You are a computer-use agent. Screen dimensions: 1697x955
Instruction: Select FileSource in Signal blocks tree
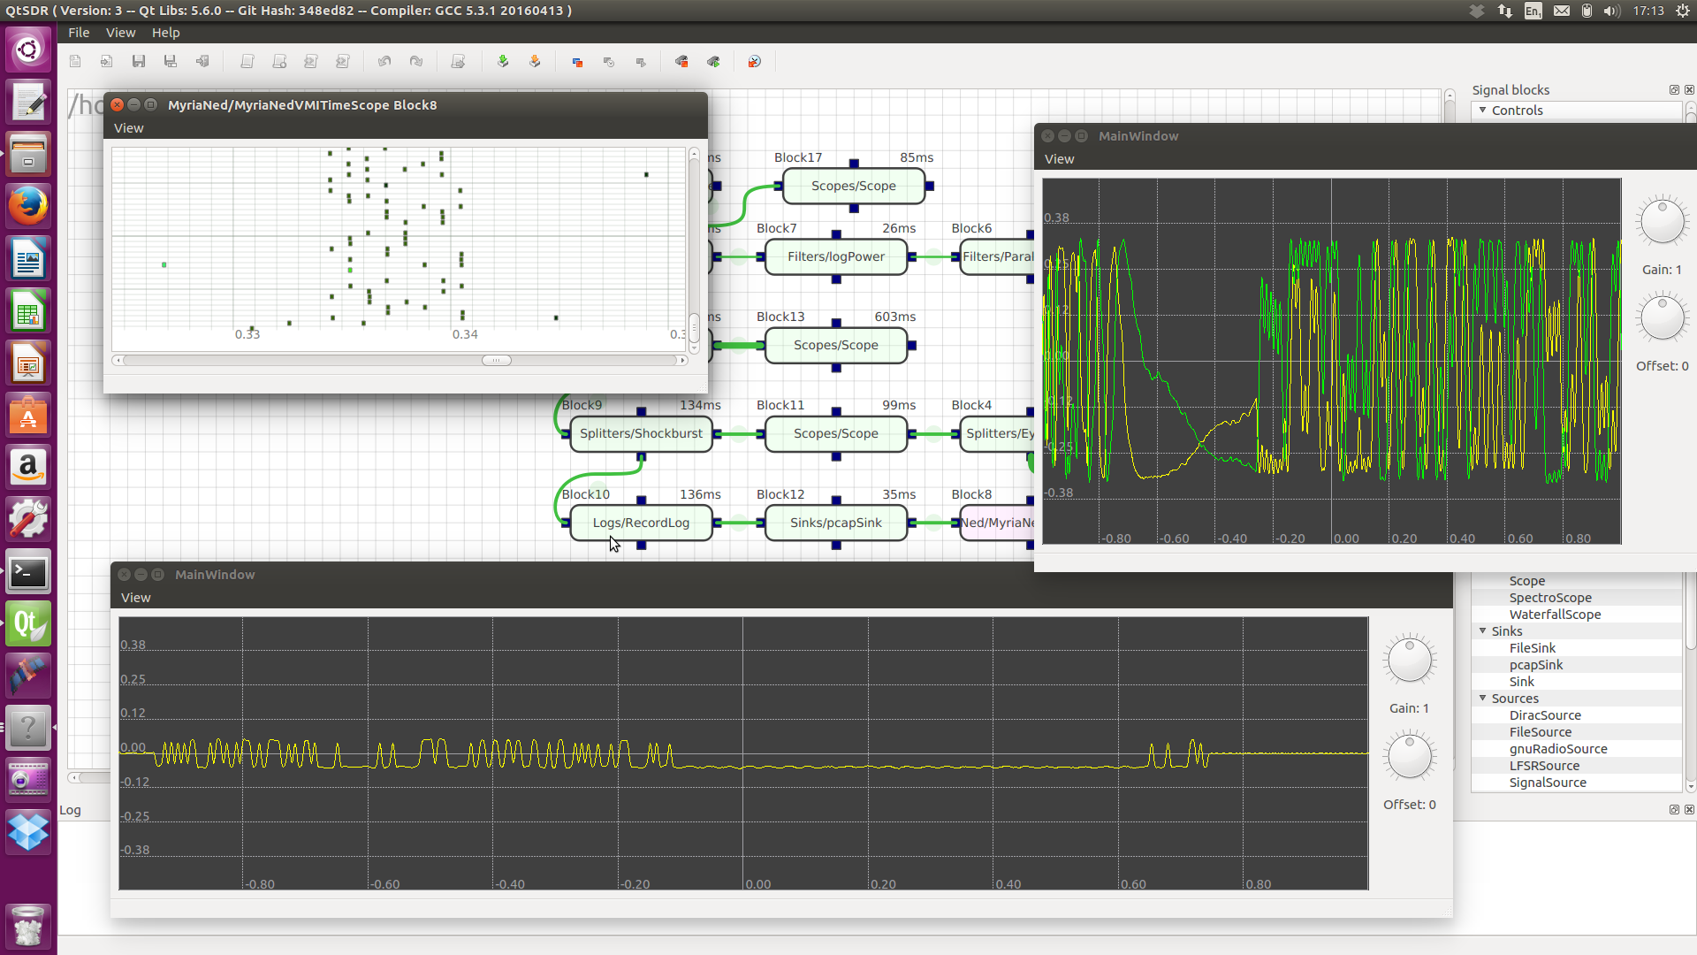point(1540,732)
